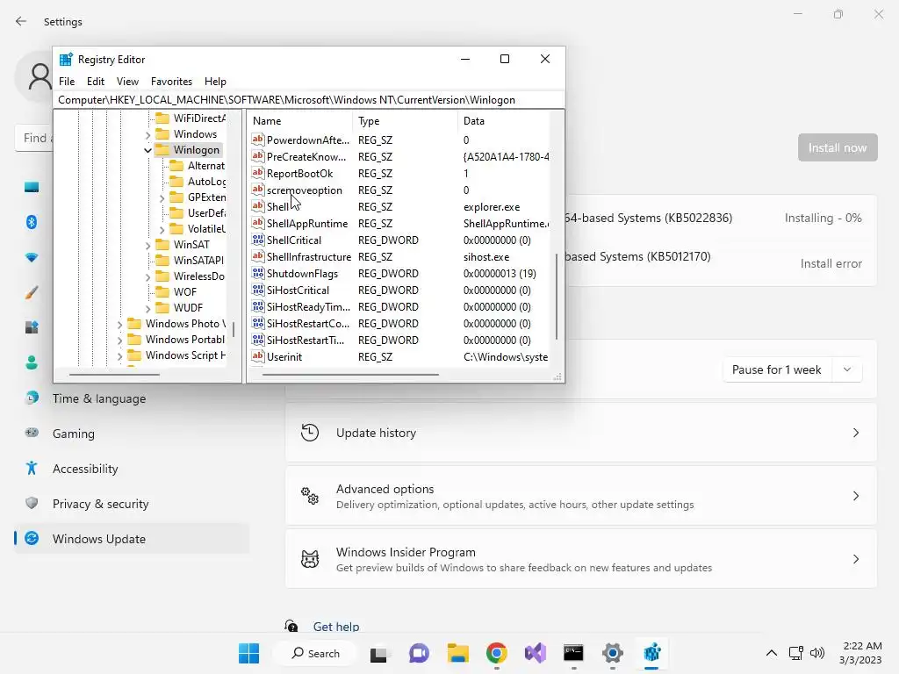Select the Shell registry value
Viewport: 899px width, 674px height.
277,207
